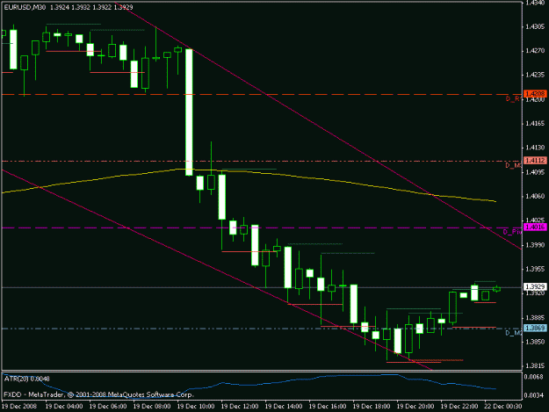549x412 pixels.
Task: Click the 1.3955 price axis label
Action: coord(535,269)
